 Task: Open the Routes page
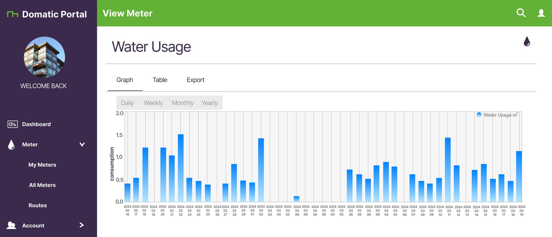[x=38, y=205]
